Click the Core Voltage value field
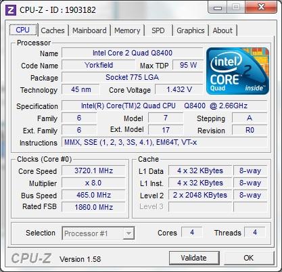This screenshot has height=272, width=282. (x=179, y=89)
